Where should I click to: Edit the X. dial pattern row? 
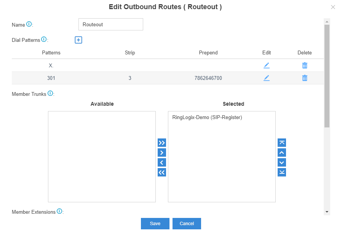click(x=267, y=65)
